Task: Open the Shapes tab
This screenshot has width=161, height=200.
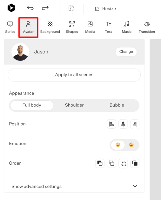Action: (72, 27)
